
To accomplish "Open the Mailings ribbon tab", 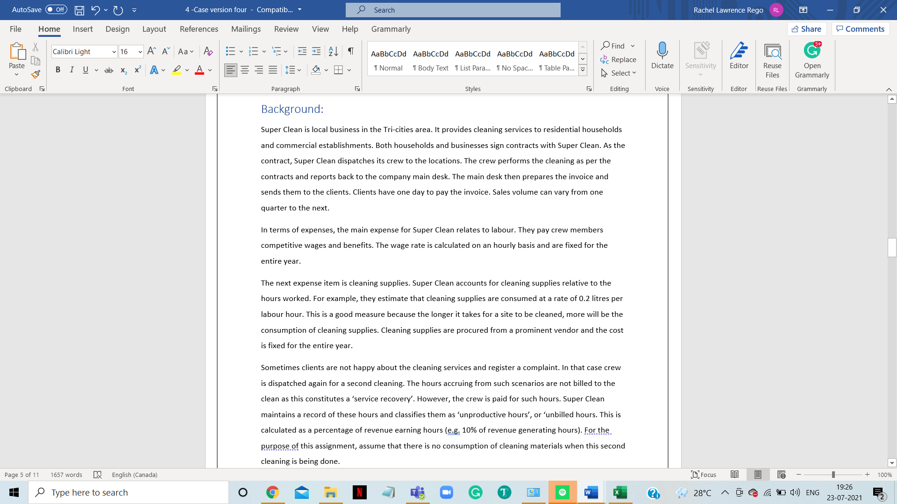I will coord(246,29).
